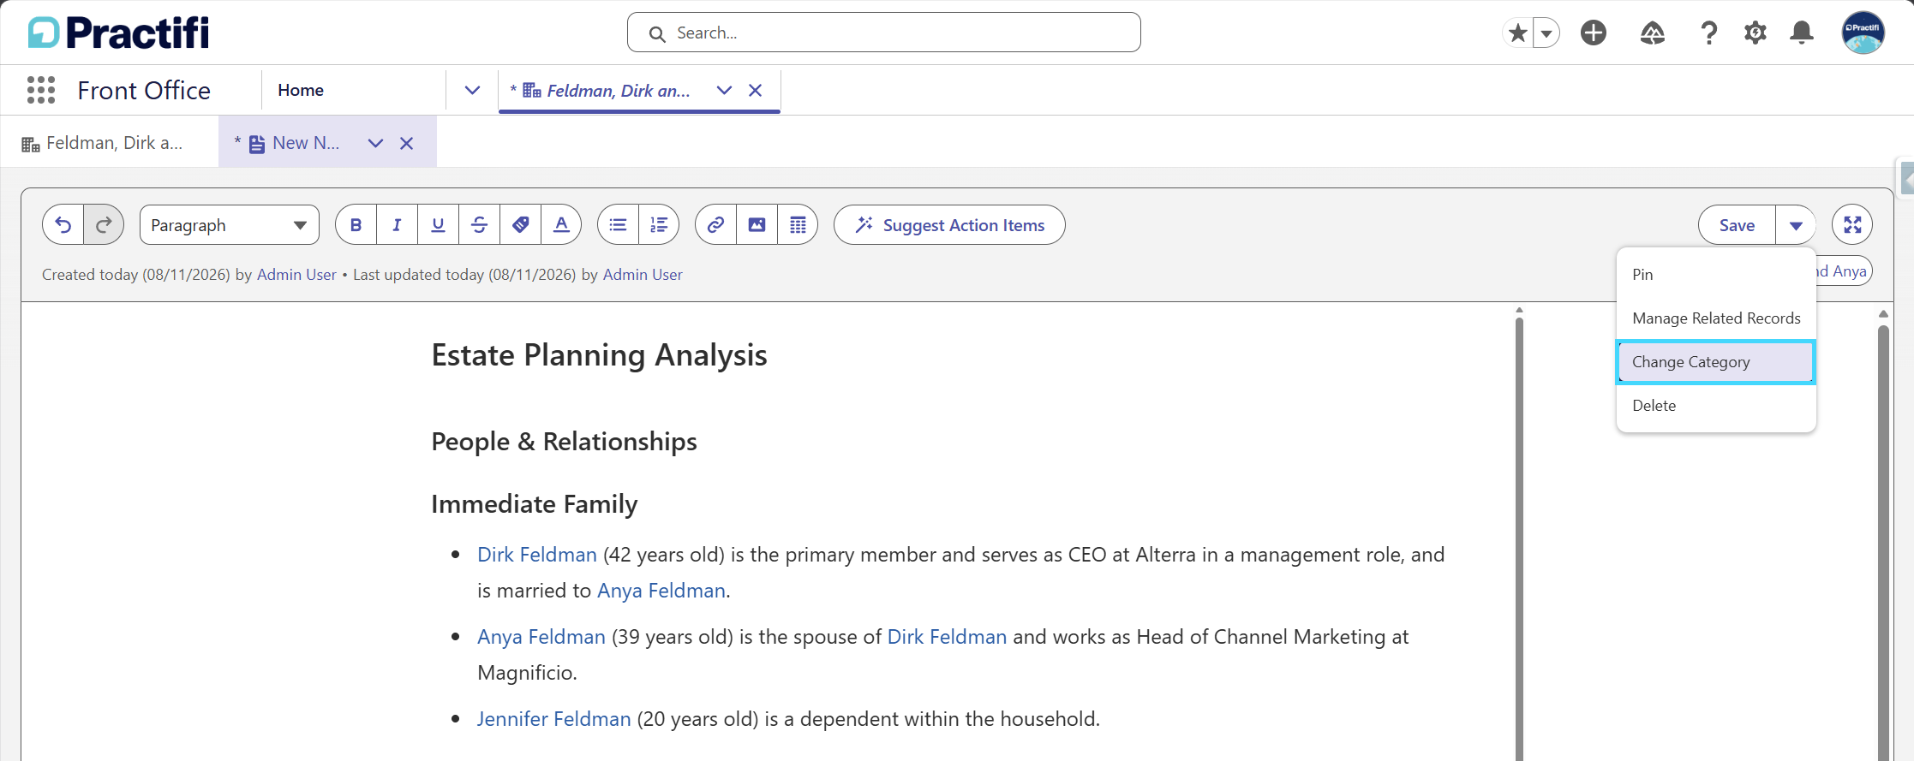Open Dirk Feldman link in first bullet
Image resolution: width=1914 pixels, height=761 pixels.
point(537,555)
